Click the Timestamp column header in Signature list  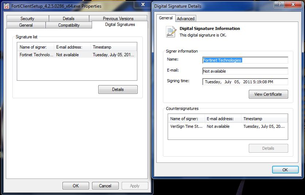click(x=113, y=47)
